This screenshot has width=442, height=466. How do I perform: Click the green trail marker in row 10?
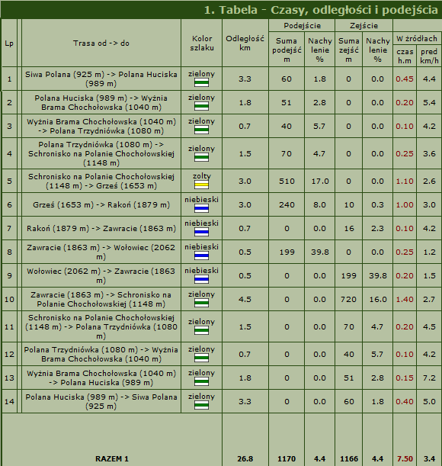tap(201, 303)
